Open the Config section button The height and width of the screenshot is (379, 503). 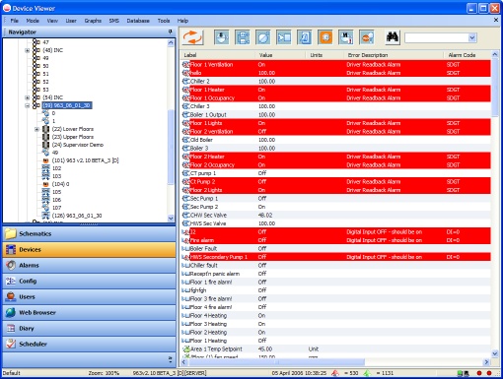click(89, 281)
